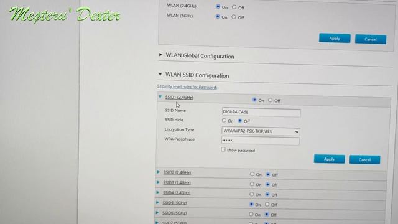The image size is (398, 224).
Task: Click the SSID1 (2.4GHz) label link
Action: 179,97
